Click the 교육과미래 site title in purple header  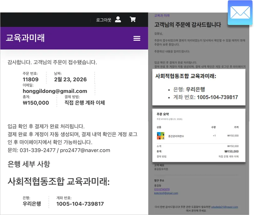point(25,38)
